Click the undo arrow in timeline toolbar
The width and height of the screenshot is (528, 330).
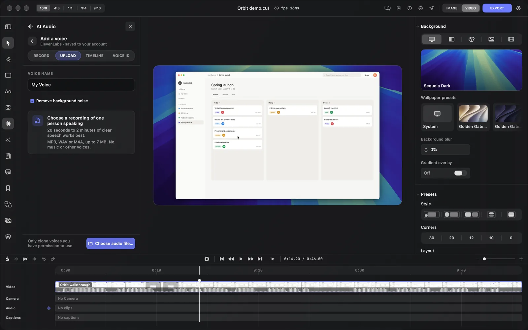point(44,259)
